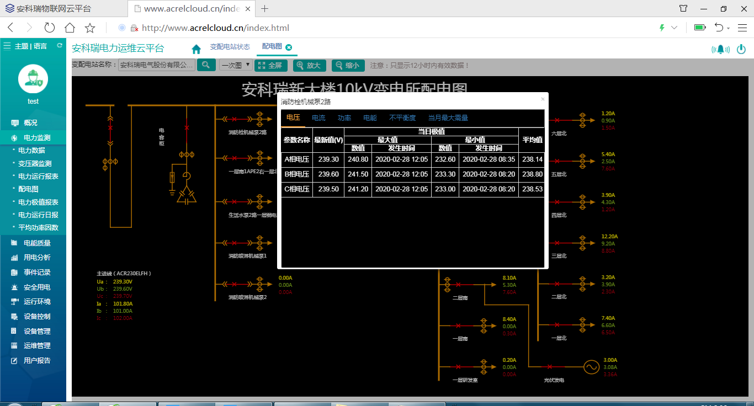Image resolution: width=754 pixels, height=406 pixels.
Task: Close the 消防栓机械泵2路 popup dialog
Action: (x=543, y=99)
